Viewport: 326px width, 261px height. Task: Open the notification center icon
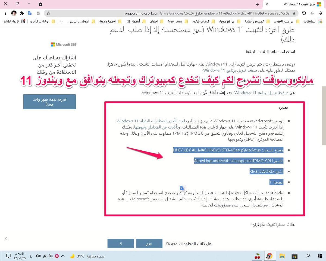(8, 256)
